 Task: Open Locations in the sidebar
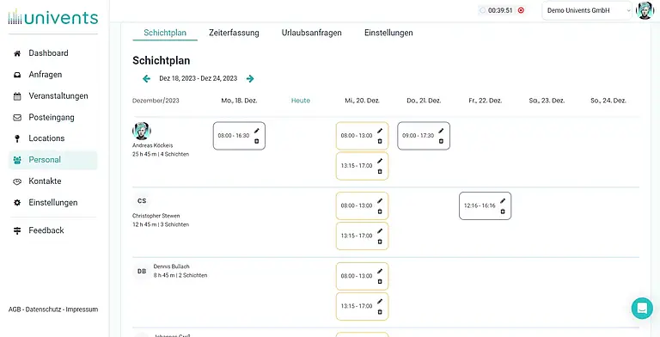click(x=46, y=138)
